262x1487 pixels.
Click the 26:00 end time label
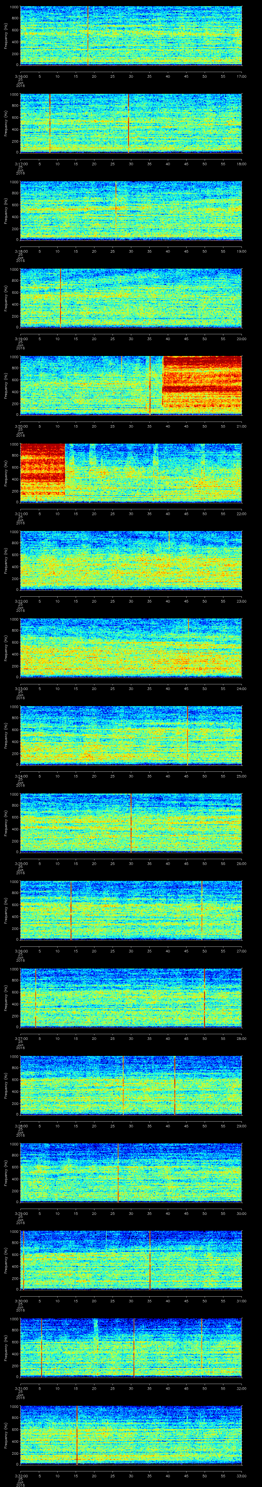click(x=241, y=863)
